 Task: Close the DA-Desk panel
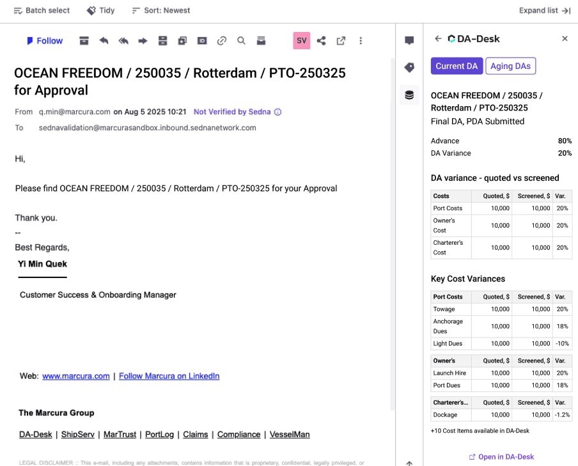[x=565, y=38]
